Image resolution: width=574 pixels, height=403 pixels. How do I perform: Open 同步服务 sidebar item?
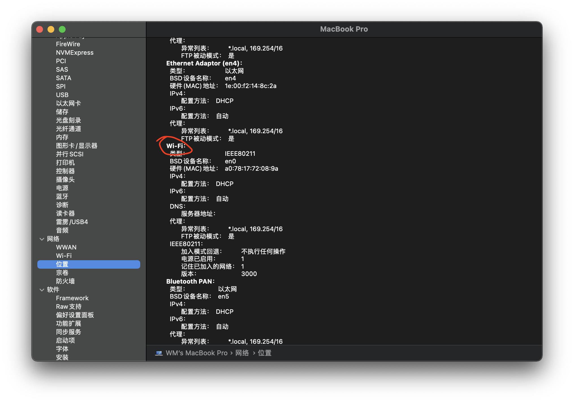coord(68,332)
